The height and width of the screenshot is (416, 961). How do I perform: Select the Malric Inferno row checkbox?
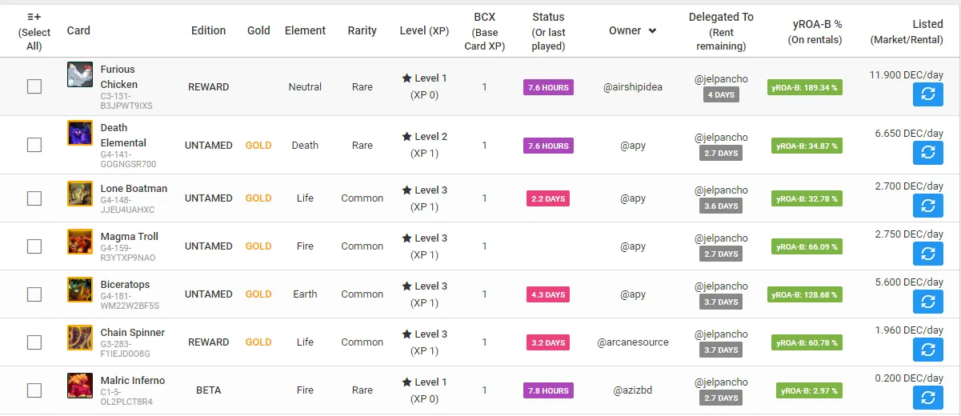pos(34,390)
